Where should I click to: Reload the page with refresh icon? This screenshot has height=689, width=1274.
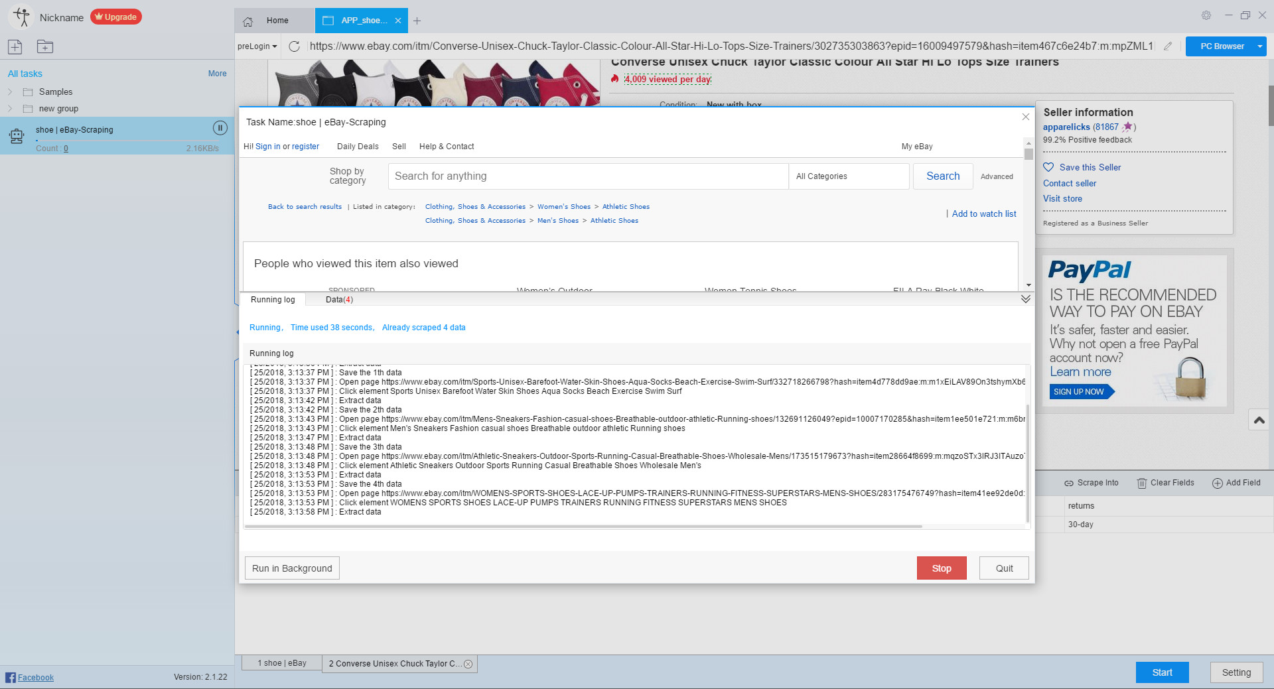294,46
